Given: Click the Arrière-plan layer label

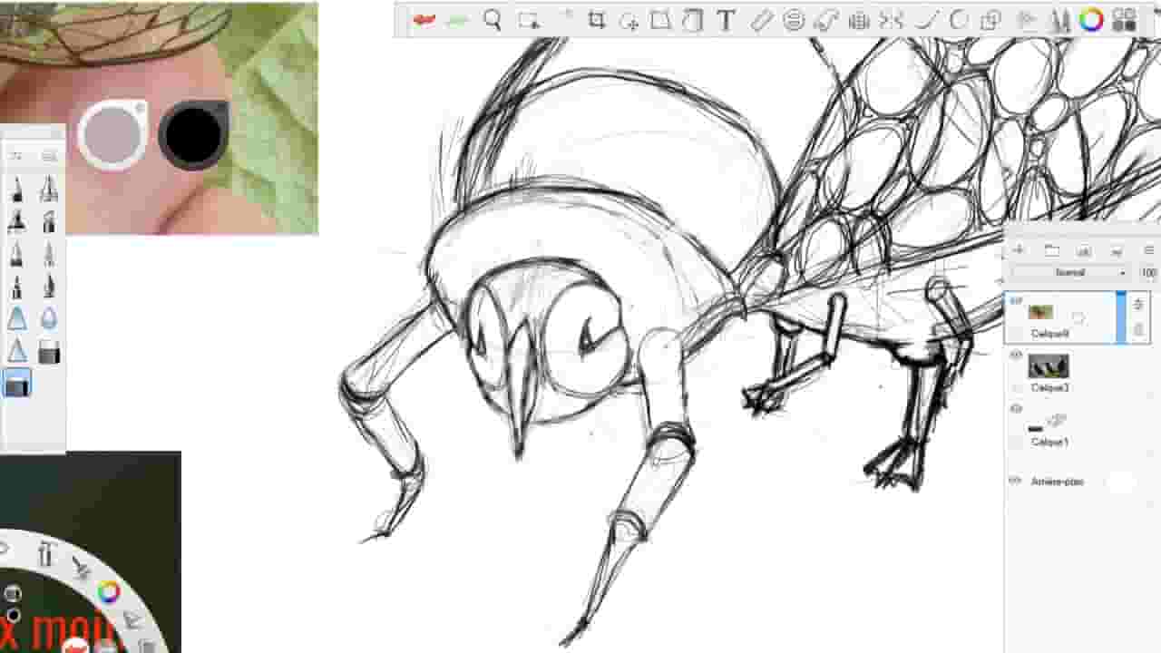Looking at the screenshot, I should pos(1057,482).
